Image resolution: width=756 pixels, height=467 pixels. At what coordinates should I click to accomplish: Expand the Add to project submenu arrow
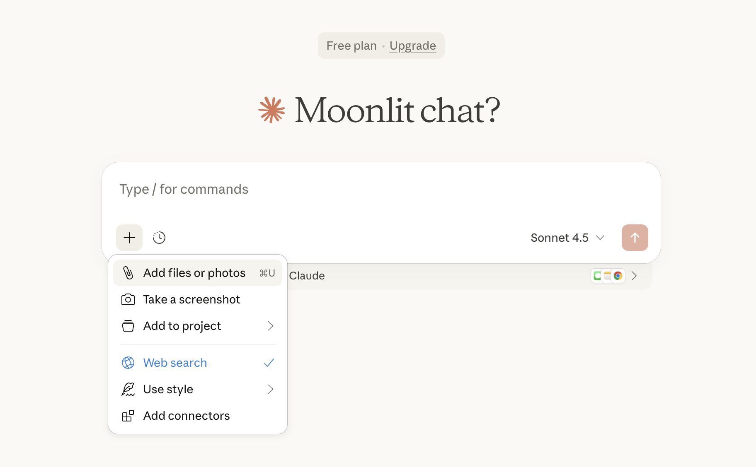[270, 326]
